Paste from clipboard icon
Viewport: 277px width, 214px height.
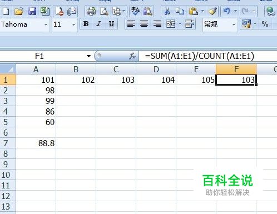click(x=194, y=11)
